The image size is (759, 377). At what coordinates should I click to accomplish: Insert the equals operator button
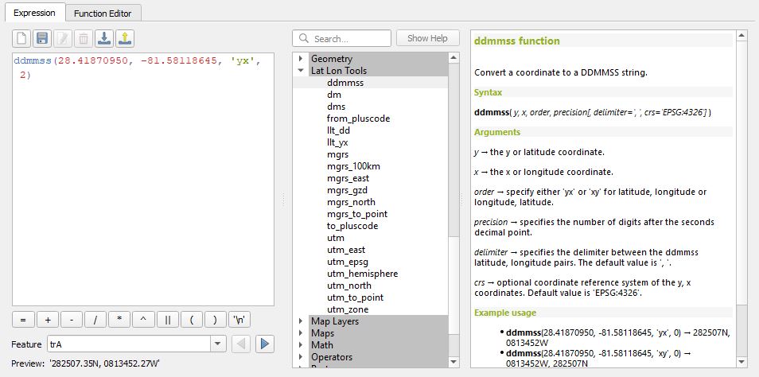(23, 320)
